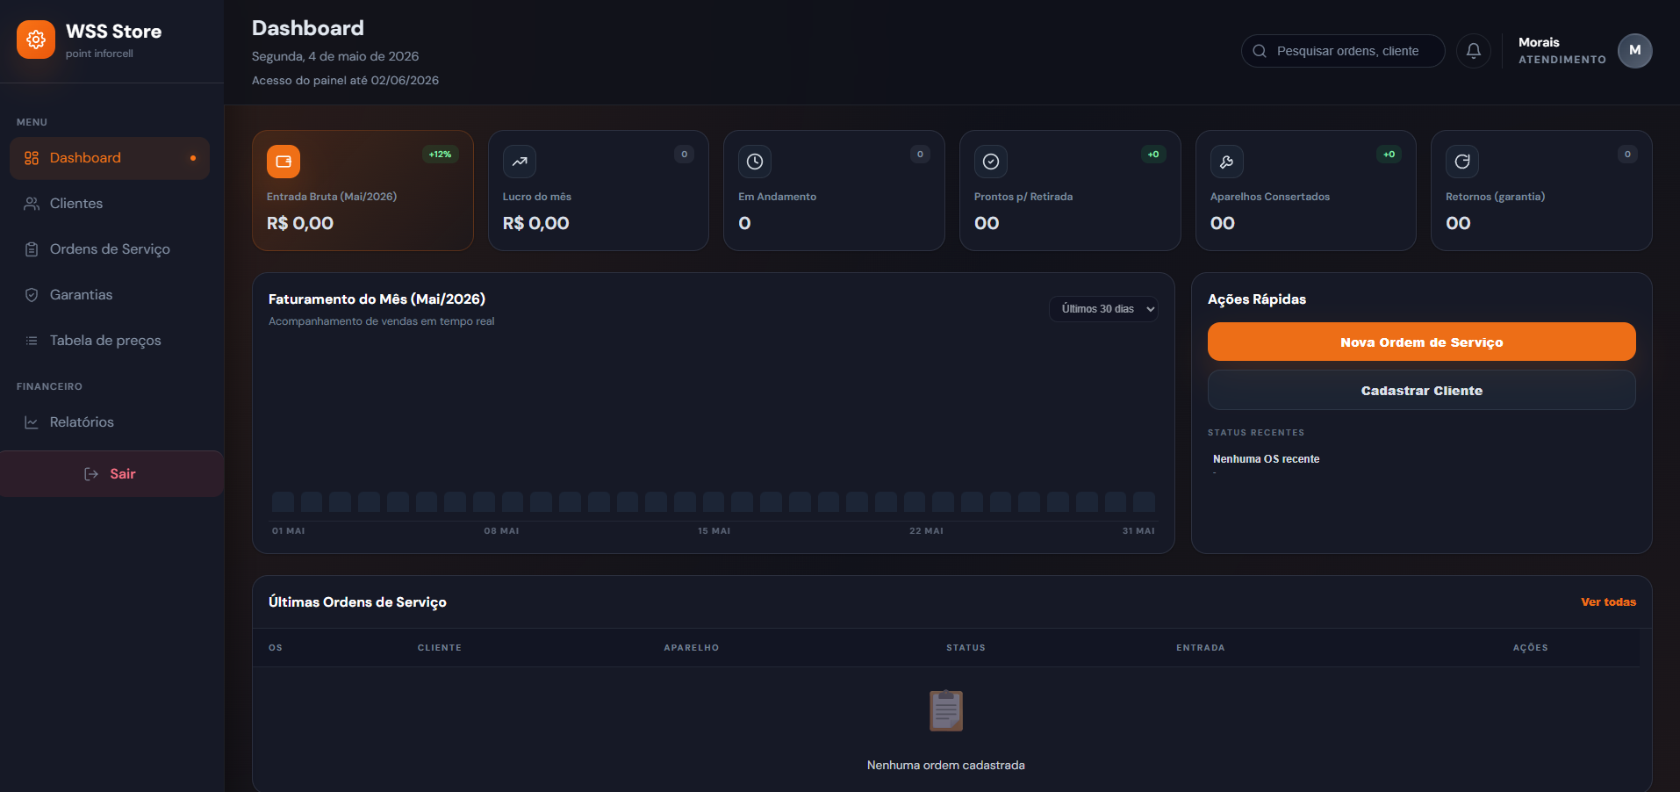1680x792 pixels.
Task: Follow the Ver todas link
Action: pos(1608,602)
